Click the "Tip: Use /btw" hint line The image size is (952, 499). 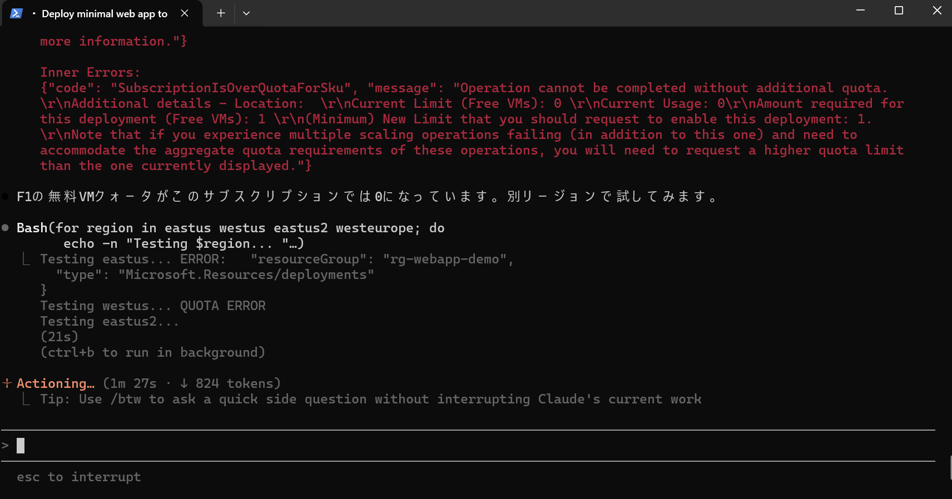point(370,399)
